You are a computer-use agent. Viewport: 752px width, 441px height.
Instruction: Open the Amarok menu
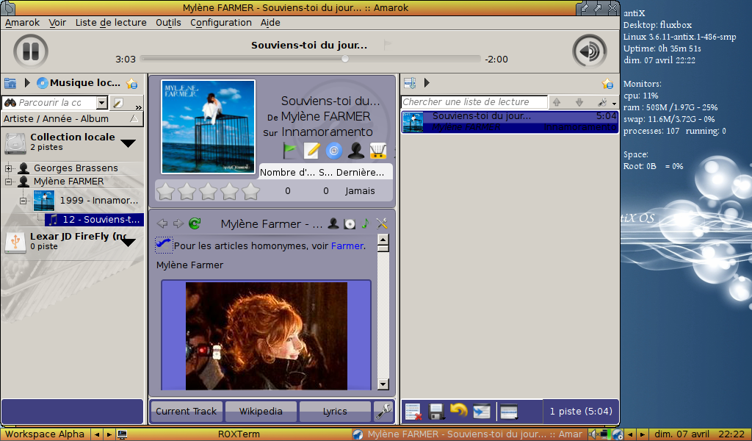23,23
